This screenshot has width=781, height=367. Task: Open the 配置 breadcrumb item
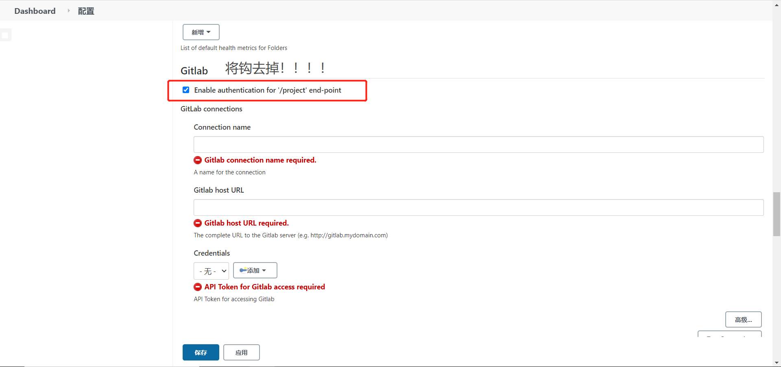coord(86,11)
